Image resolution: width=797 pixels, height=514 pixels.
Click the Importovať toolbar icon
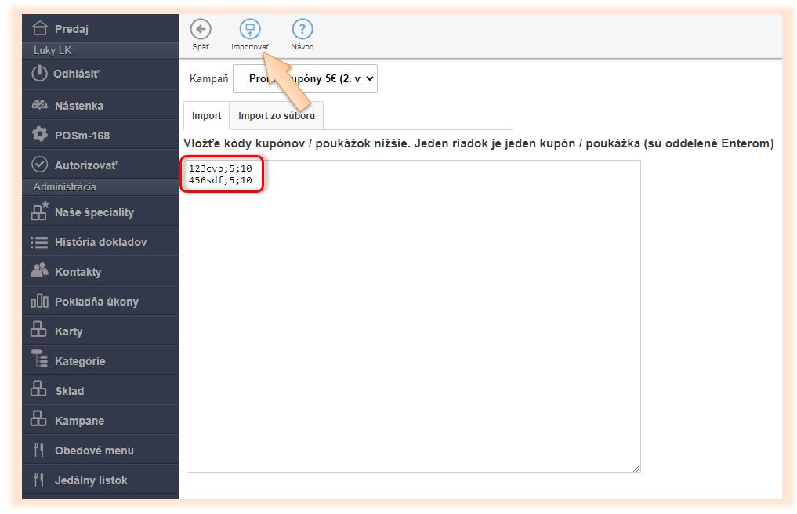point(249,30)
